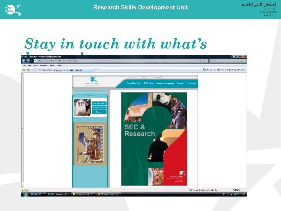Click the Young Researchers button
Viewport: 281px width, 211px height.
coord(99,108)
